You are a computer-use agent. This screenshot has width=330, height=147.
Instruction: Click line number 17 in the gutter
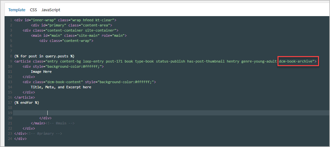(x=10, y=103)
